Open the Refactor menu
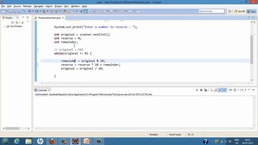This screenshot has height=145, width=258. pos(27,6)
